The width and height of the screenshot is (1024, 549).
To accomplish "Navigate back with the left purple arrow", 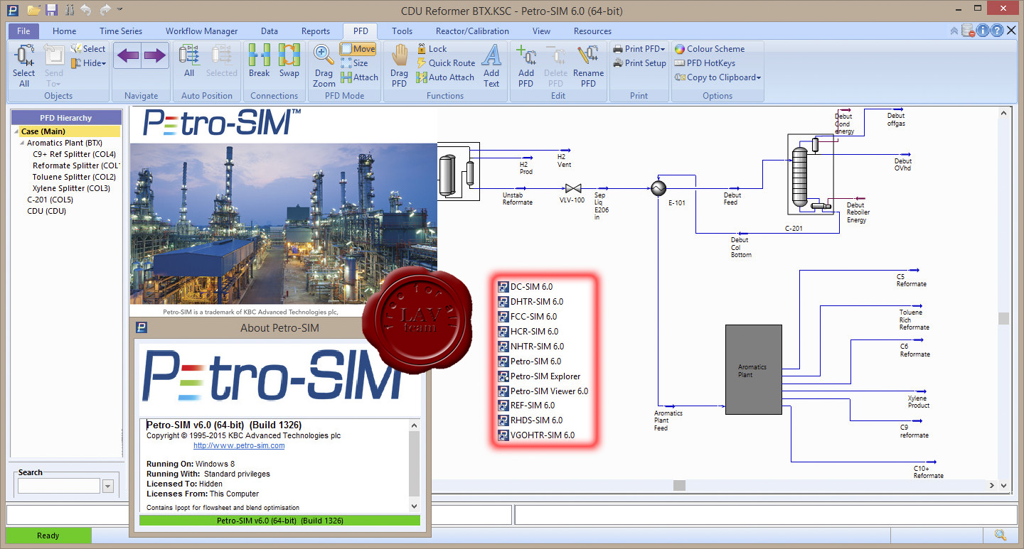I will pos(128,55).
